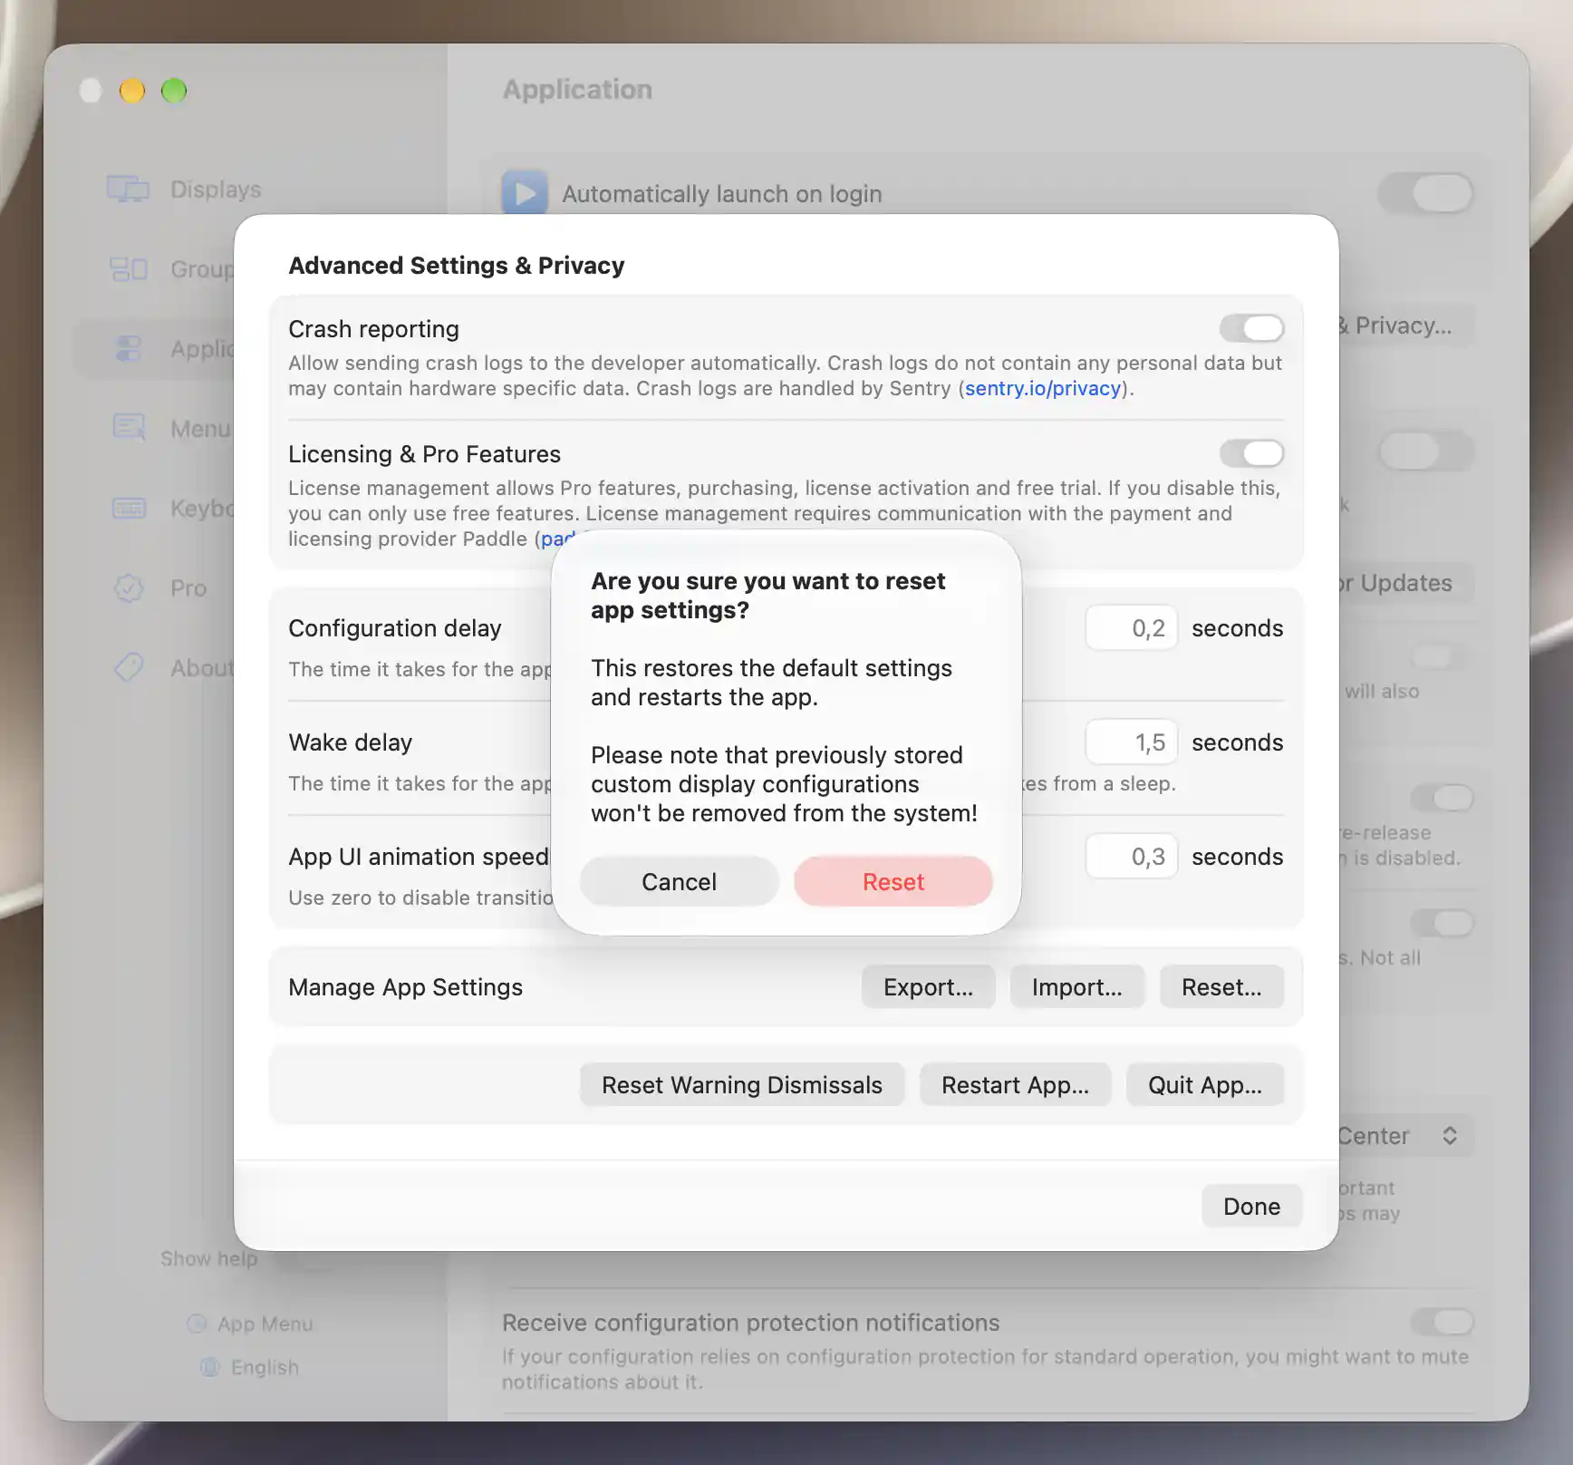Viewport: 1573px width, 1465px height.
Task: Click the Reset... app settings button
Action: coord(1221,986)
